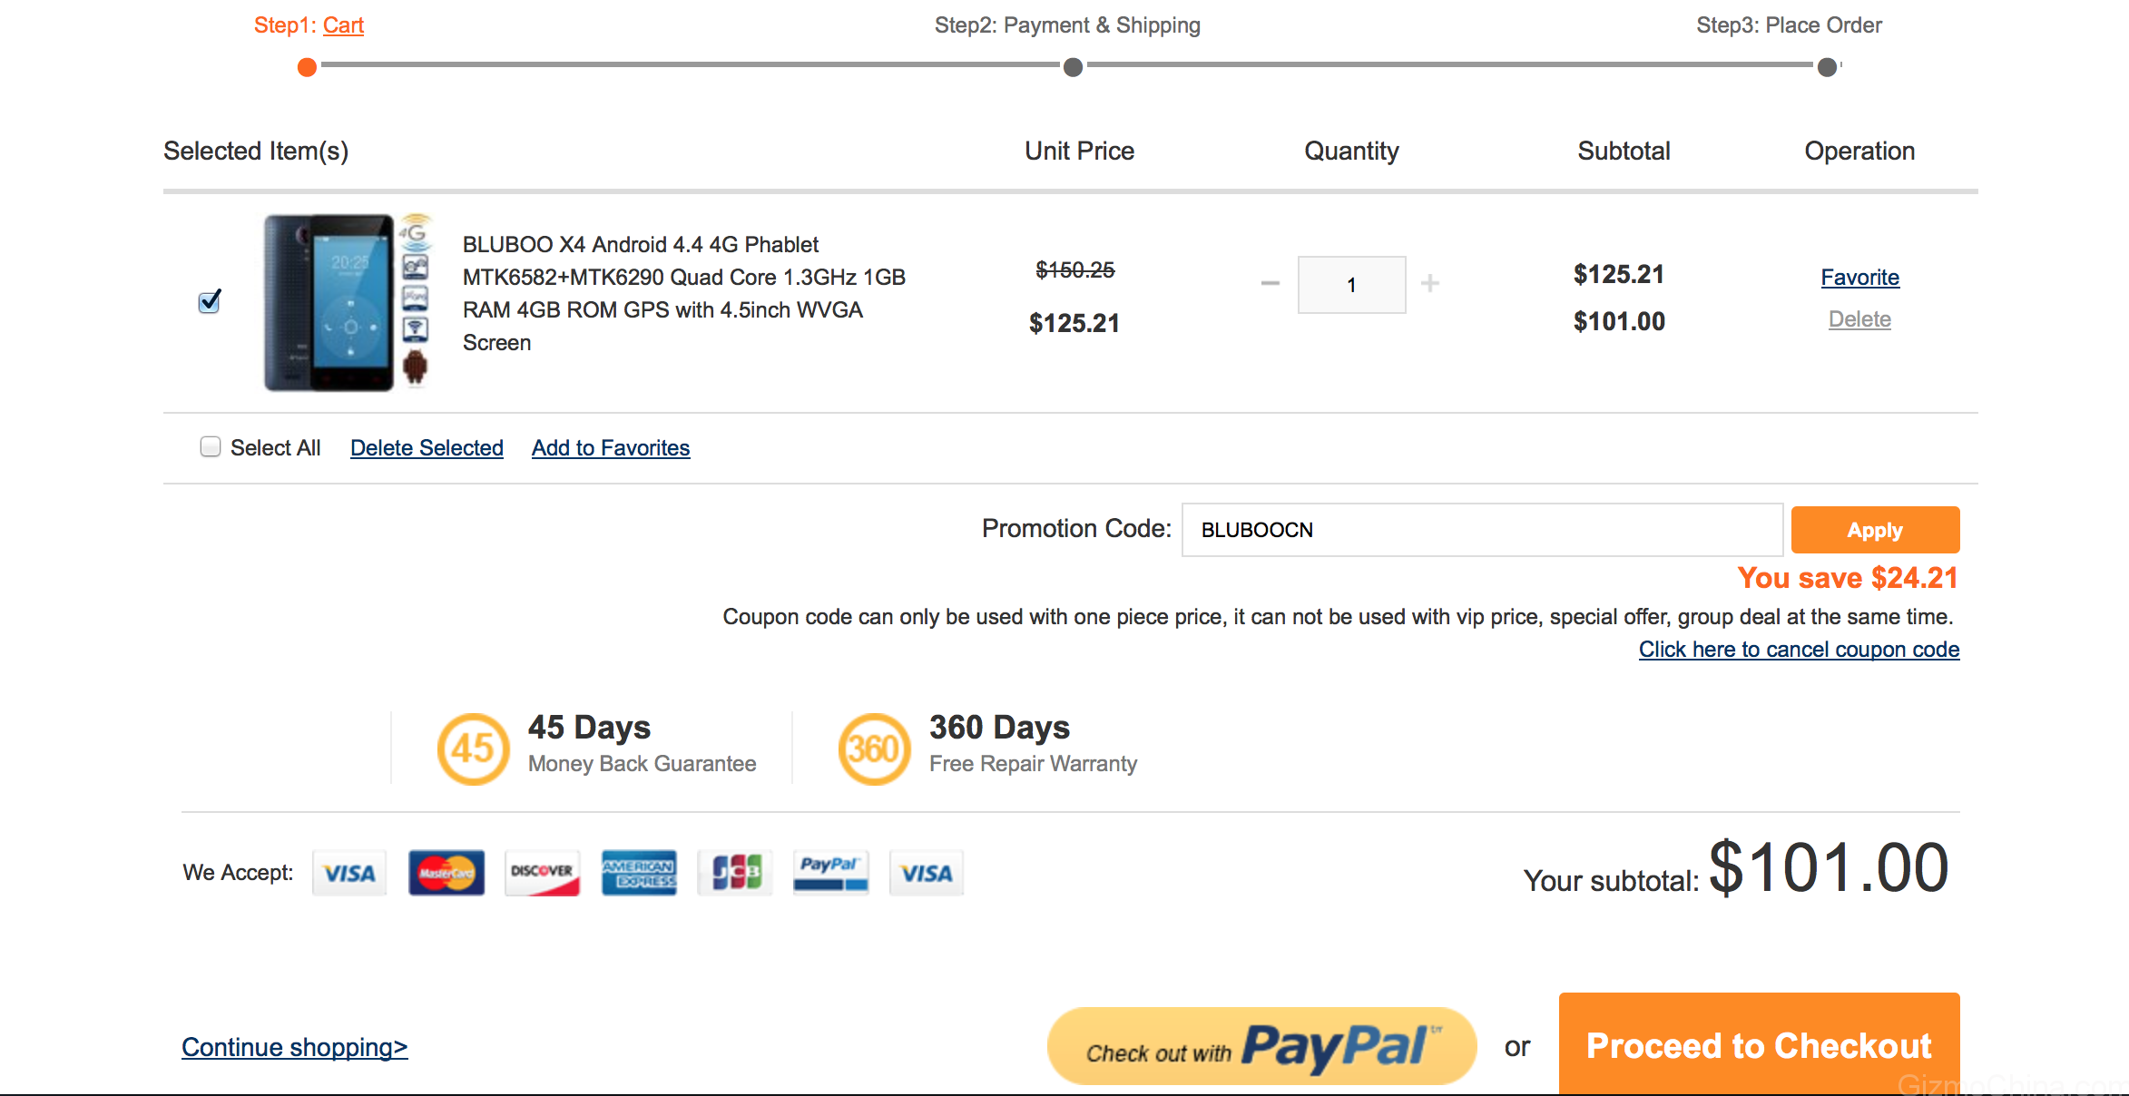This screenshot has width=2129, height=1096.
Task: Open the Cart step link
Action: pyautogui.click(x=343, y=25)
